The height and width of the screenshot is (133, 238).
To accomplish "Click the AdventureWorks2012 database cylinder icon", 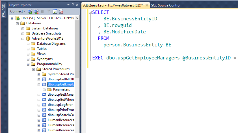I will pos(28,38).
